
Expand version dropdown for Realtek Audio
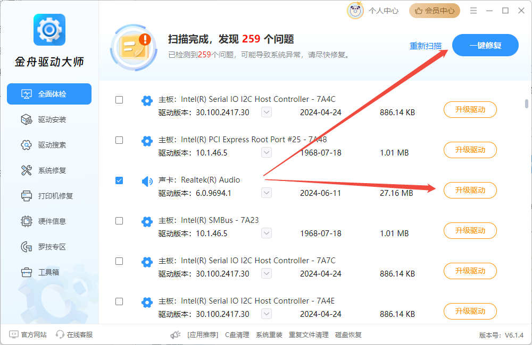click(267, 193)
